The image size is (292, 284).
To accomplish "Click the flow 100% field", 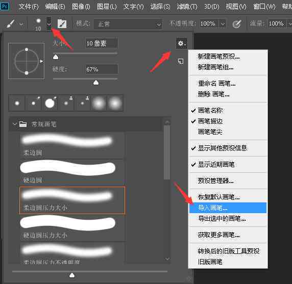I will [277, 23].
